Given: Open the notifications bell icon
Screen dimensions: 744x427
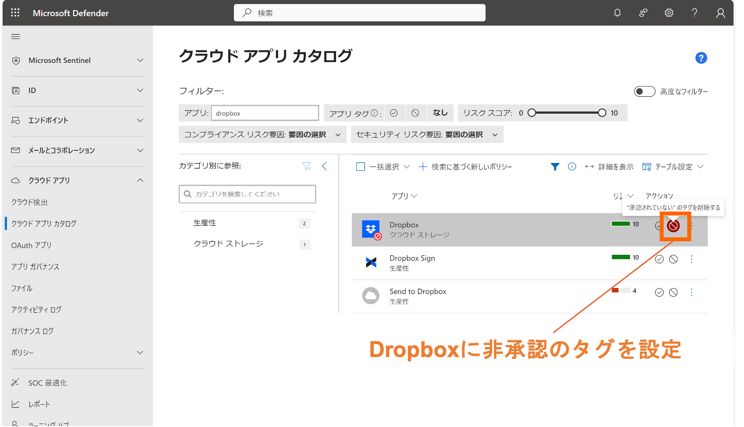Looking at the screenshot, I should coord(617,13).
